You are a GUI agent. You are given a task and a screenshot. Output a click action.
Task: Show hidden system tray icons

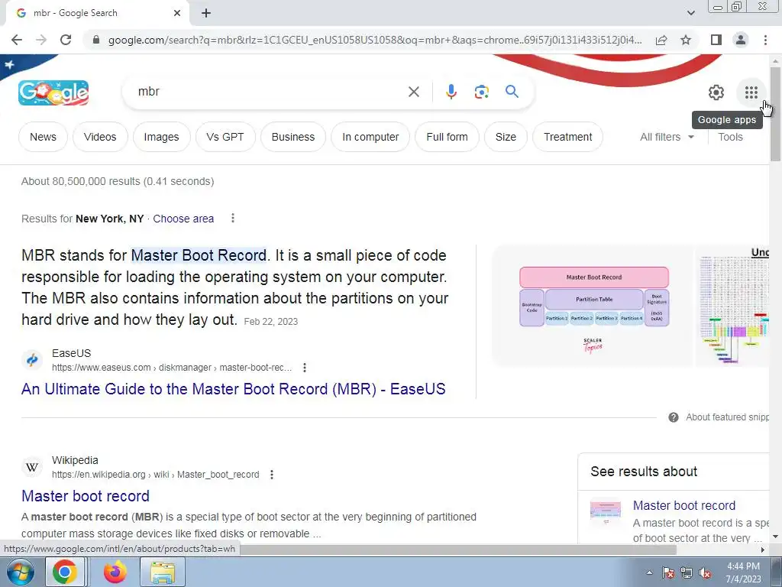pos(649,573)
